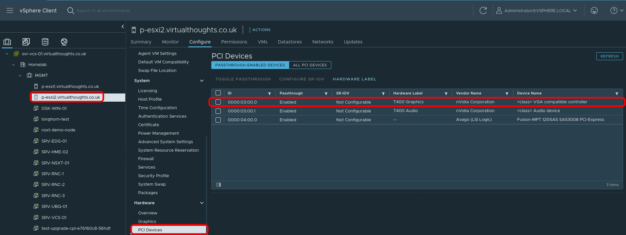The height and width of the screenshot is (235, 626).
Task: Open the Updates tab
Action: click(353, 42)
